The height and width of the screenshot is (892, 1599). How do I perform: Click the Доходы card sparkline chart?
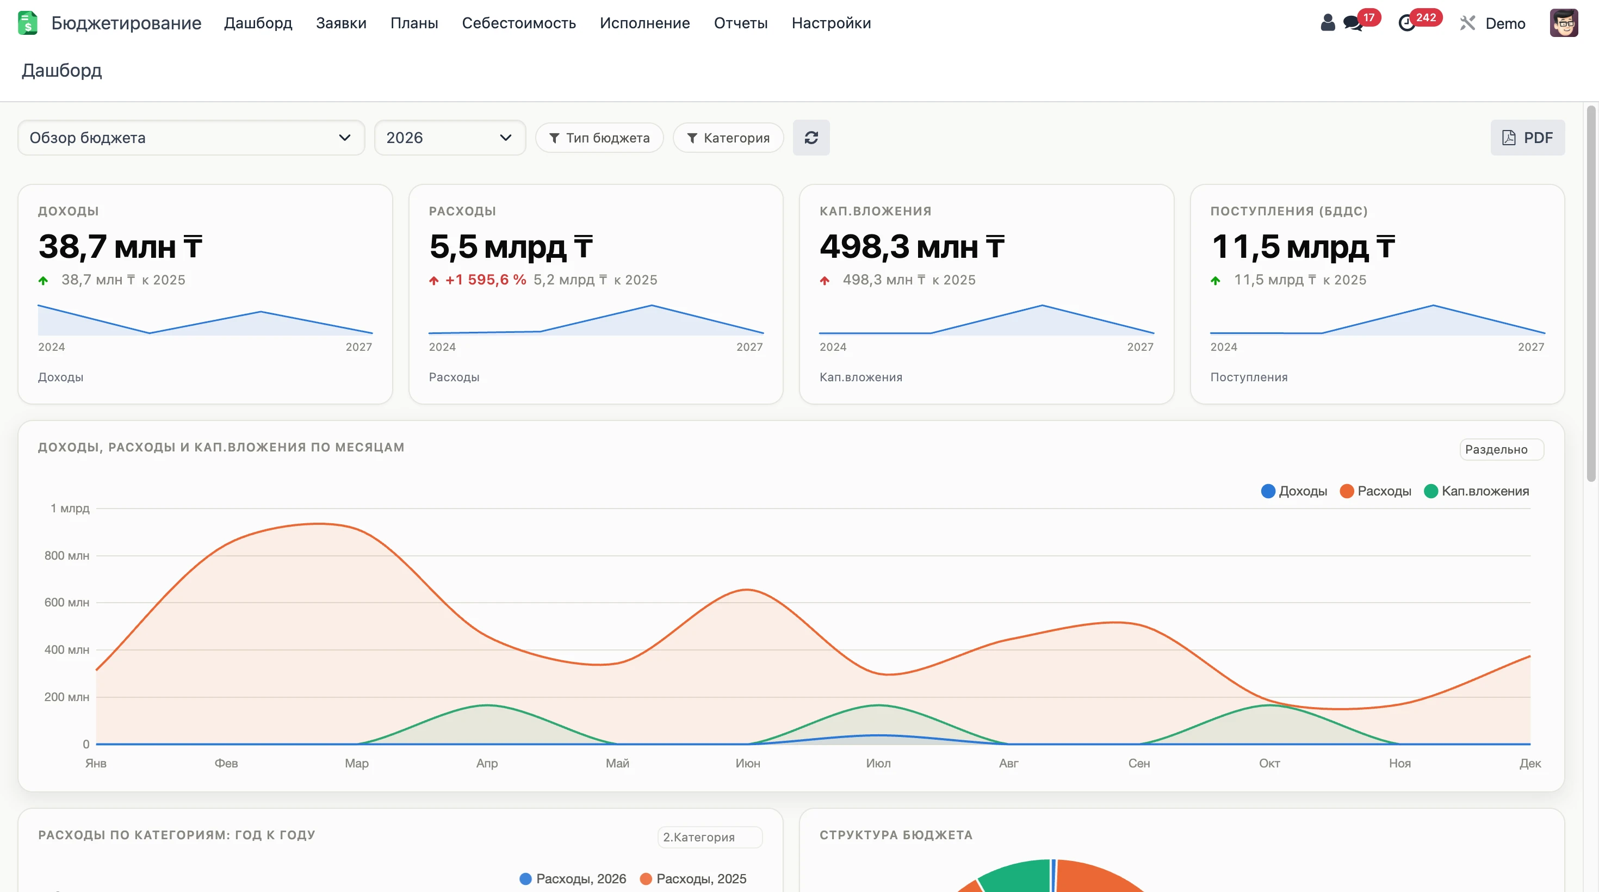click(x=205, y=319)
